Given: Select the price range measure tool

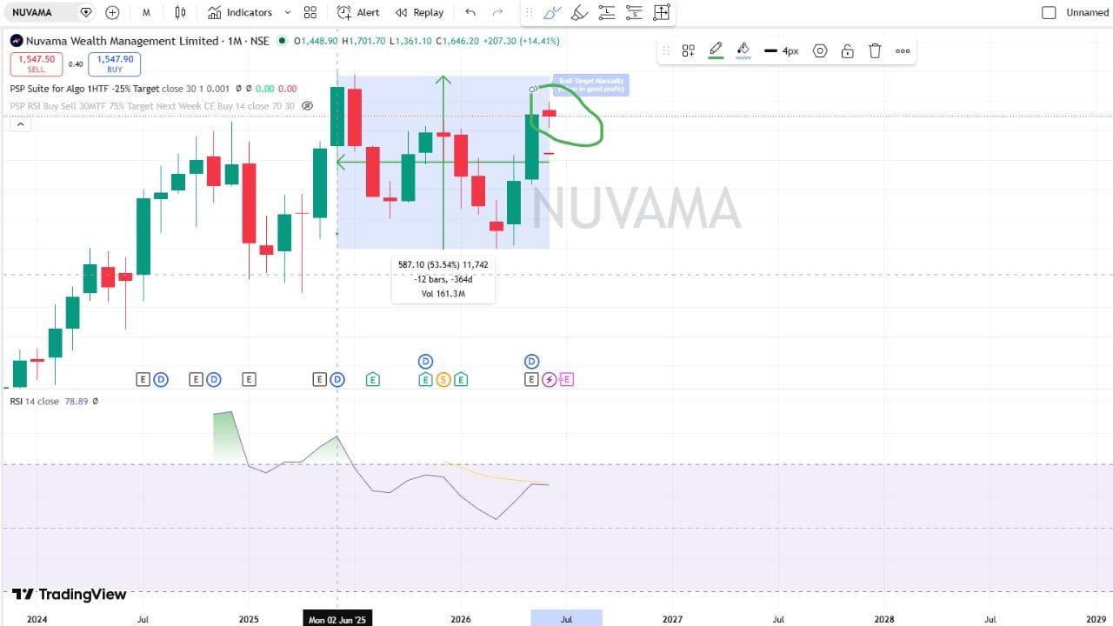Looking at the screenshot, I should (662, 12).
